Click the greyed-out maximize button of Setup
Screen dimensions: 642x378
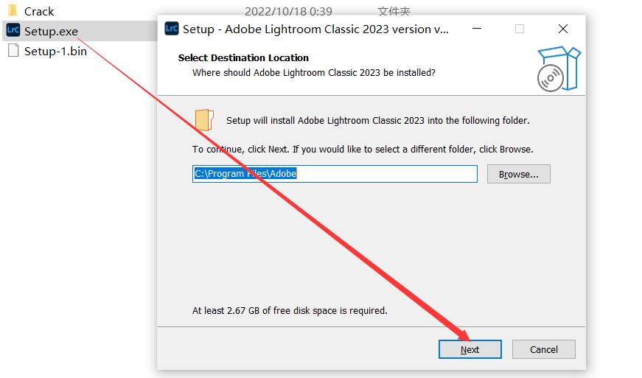520,29
